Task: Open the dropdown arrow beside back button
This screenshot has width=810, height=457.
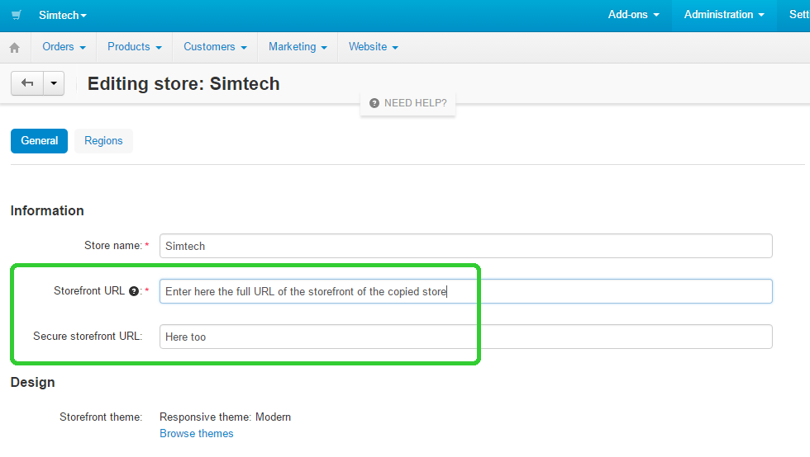Action: tap(54, 83)
